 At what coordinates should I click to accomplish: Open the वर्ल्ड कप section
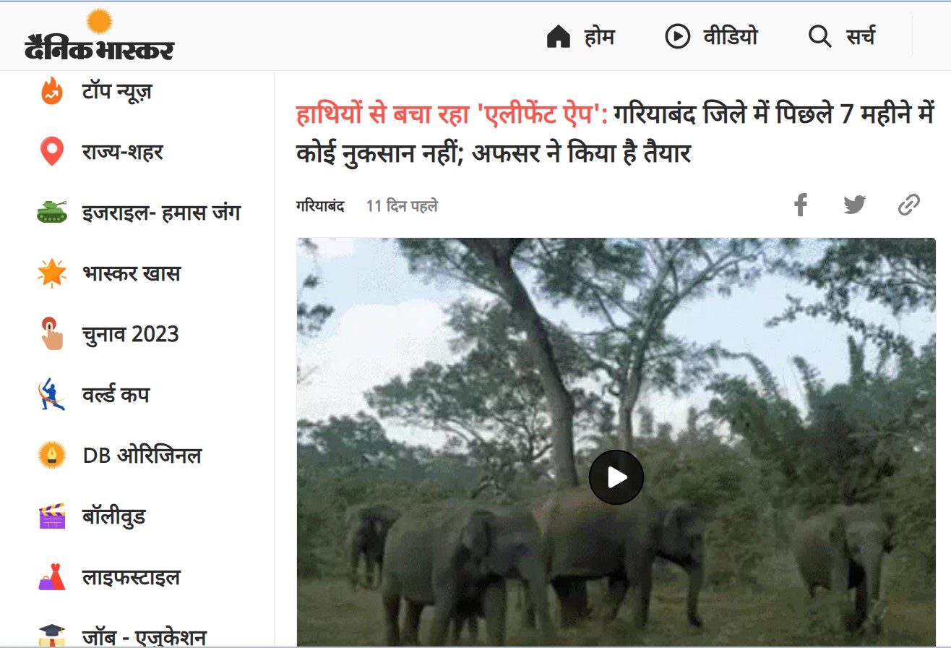coord(116,395)
